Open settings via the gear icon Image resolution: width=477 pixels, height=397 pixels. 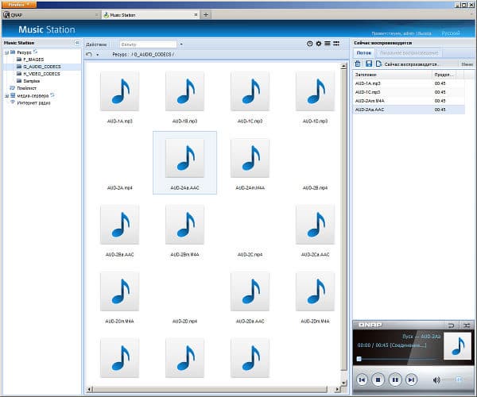coord(319,44)
